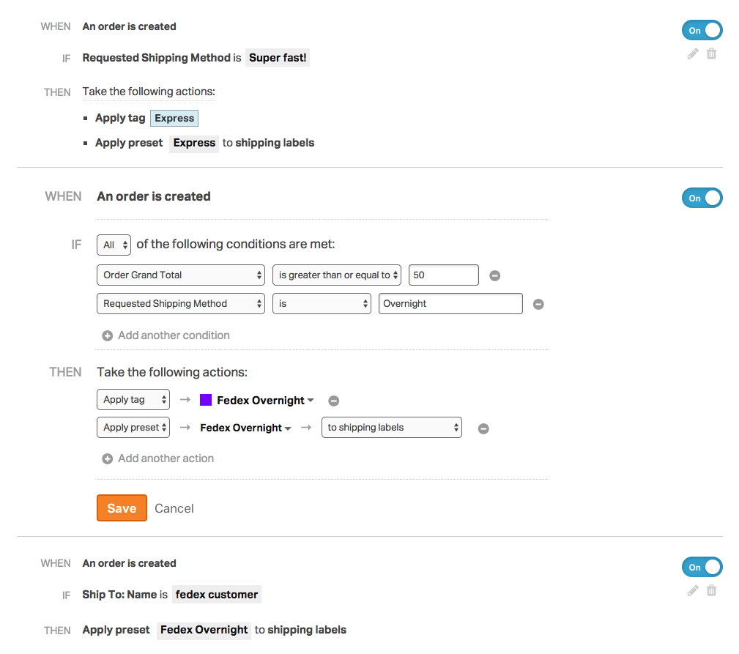
Task: Delete the Super fast! shipping rule
Action: 710,53
